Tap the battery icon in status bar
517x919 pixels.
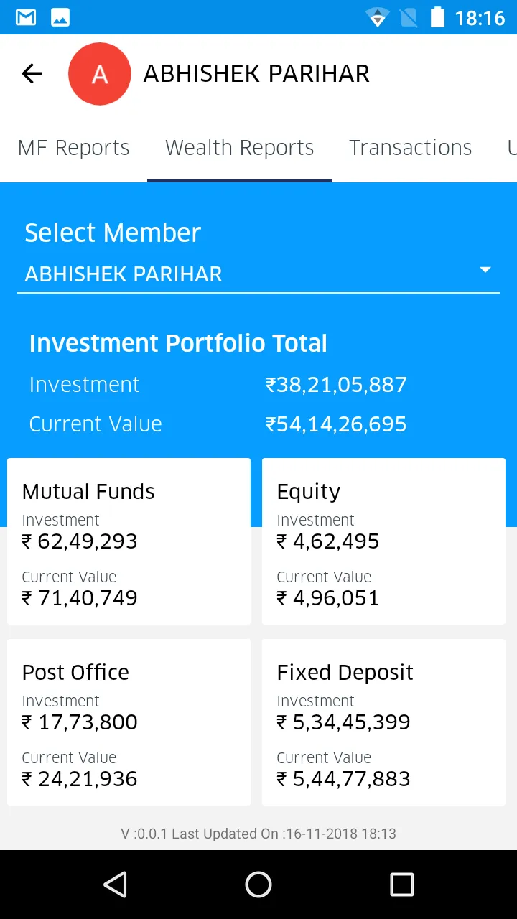tap(437, 17)
